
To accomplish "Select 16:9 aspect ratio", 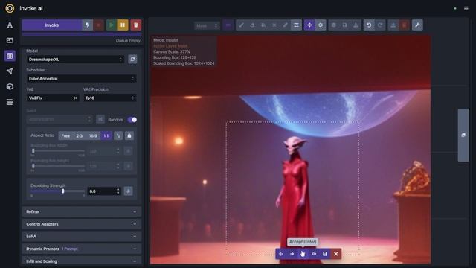I will [93, 135].
